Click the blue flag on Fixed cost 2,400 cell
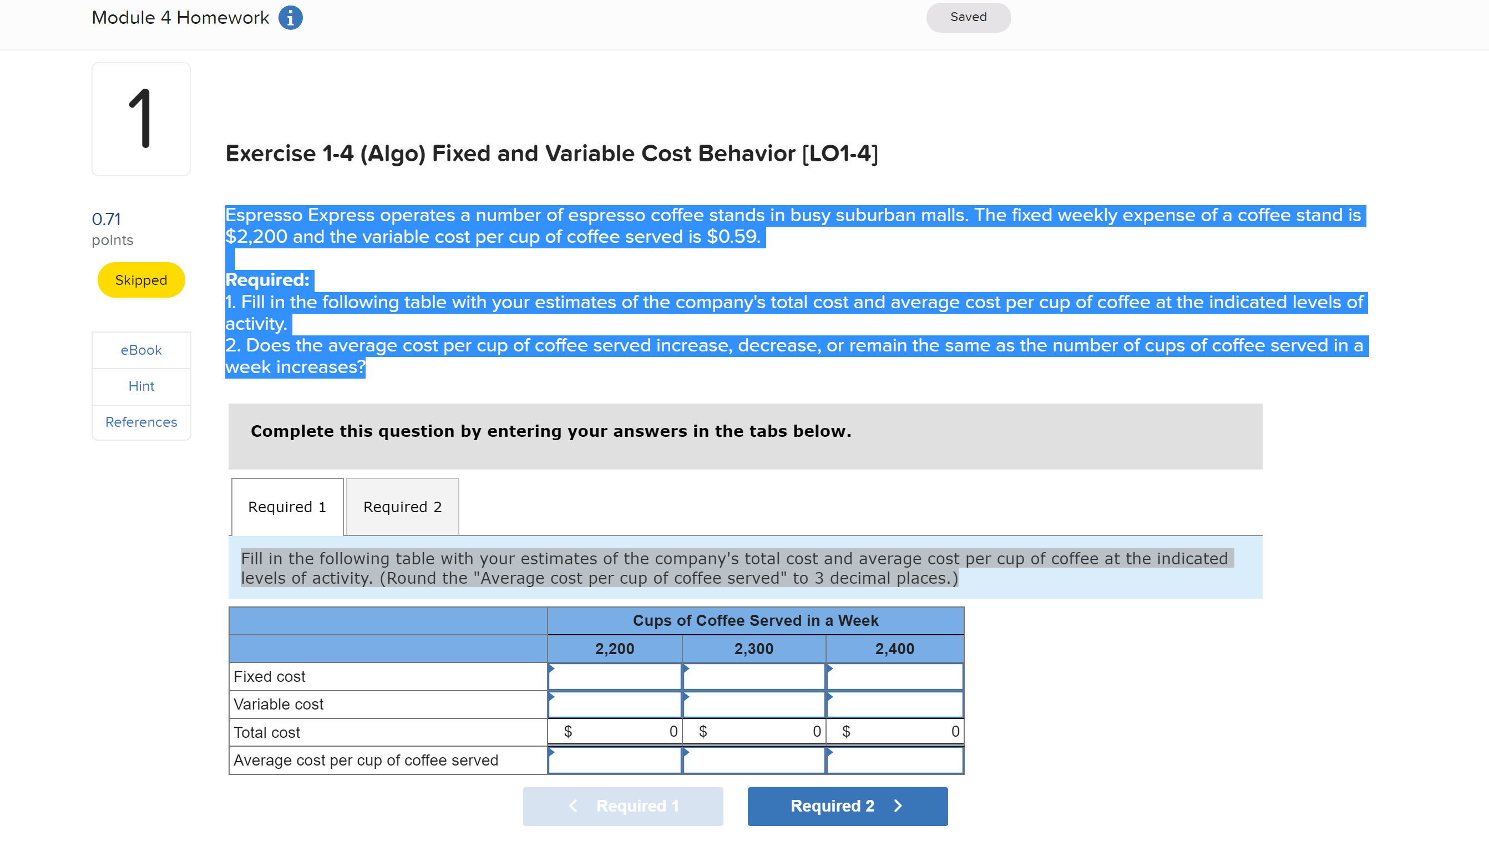The width and height of the screenshot is (1489, 857). coord(830,669)
